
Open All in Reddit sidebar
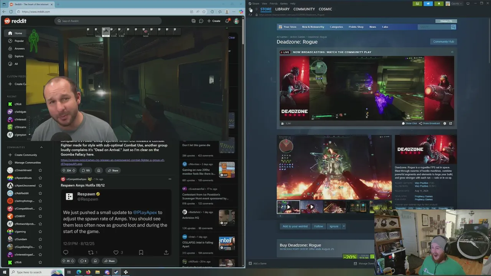point(13,64)
